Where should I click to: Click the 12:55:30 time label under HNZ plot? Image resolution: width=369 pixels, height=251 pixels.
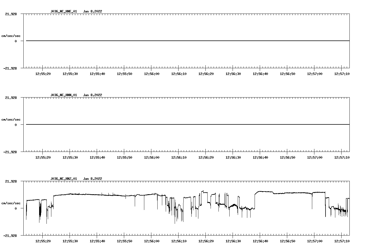pos(70,241)
